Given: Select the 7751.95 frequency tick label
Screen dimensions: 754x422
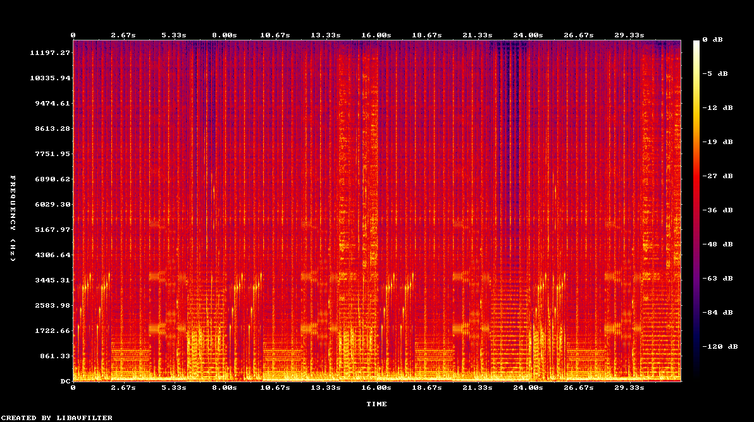Looking at the screenshot, I should pos(53,154).
